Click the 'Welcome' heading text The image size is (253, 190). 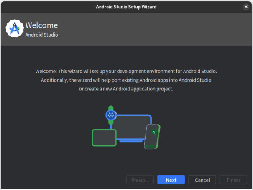pos(41,25)
